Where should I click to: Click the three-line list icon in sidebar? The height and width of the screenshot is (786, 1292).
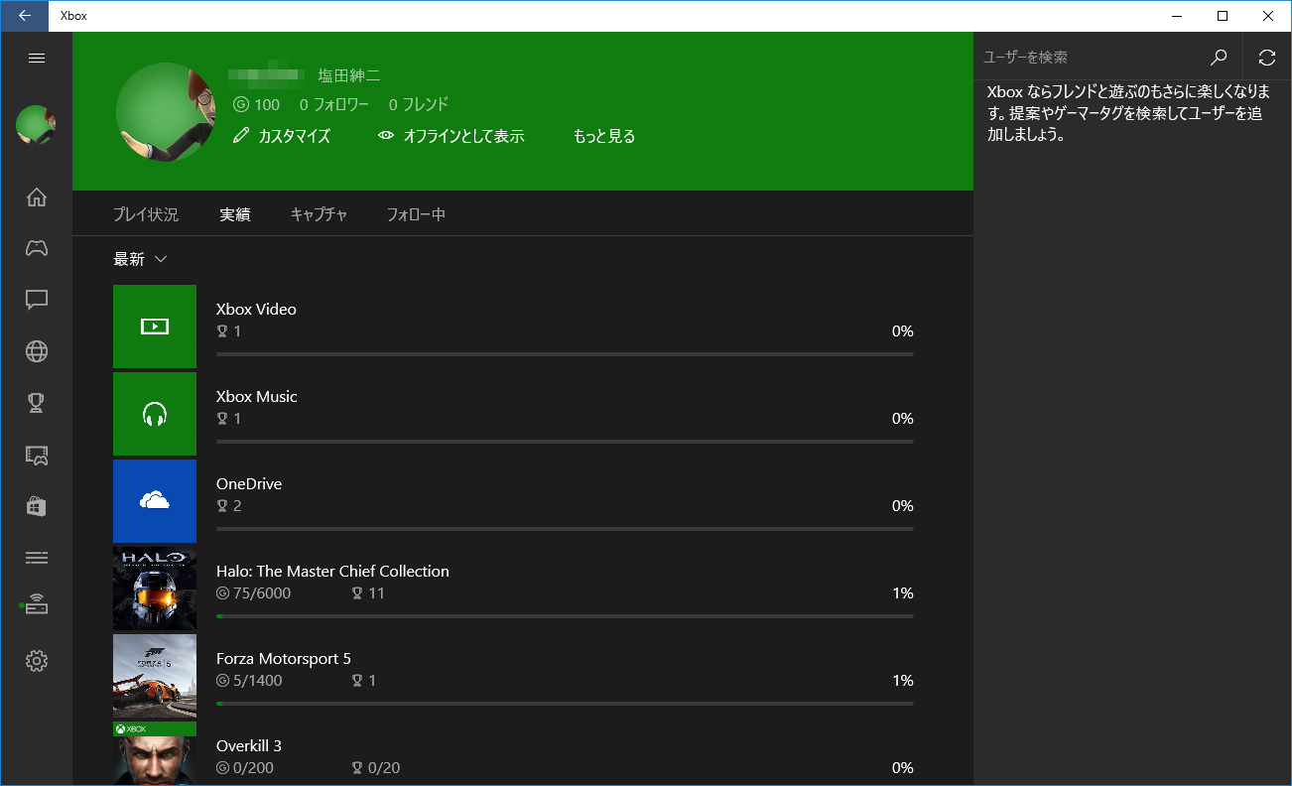[x=37, y=558]
